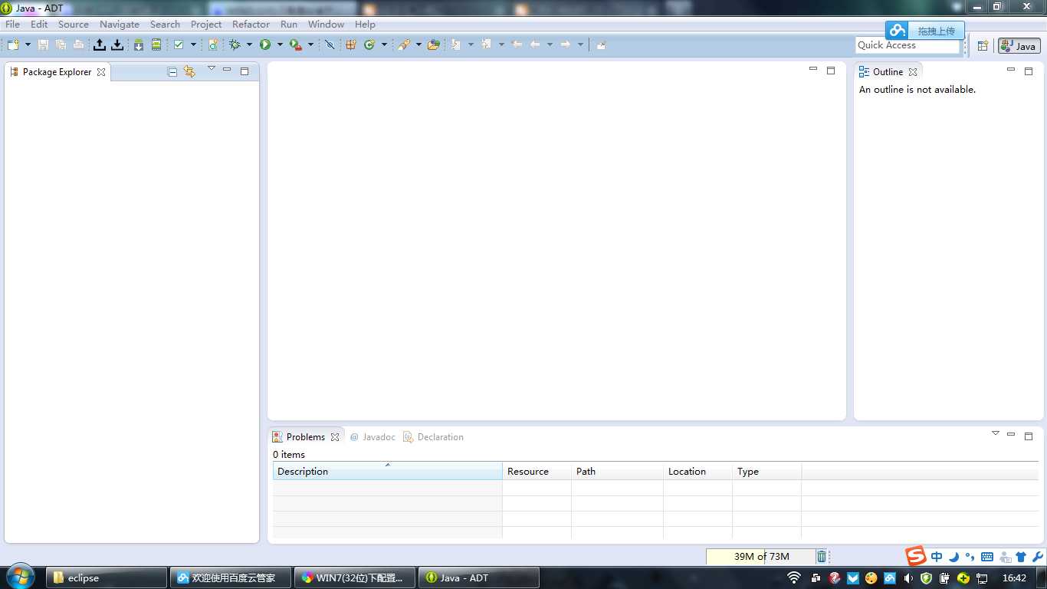This screenshot has height=589, width=1047.
Task: Click the New Android XML file icon
Action: (213, 44)
